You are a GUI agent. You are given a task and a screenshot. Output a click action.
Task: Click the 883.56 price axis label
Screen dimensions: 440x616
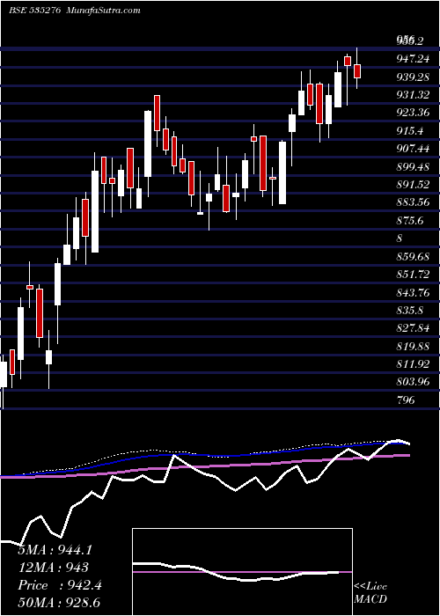(x=413, y=202)
